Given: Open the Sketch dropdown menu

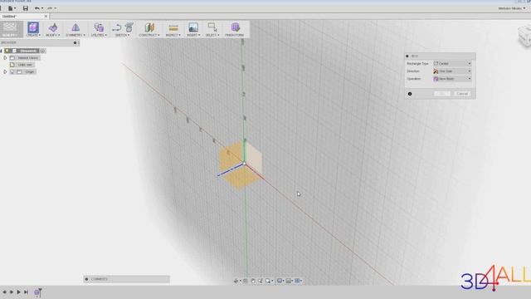Looking at the screenshot, I should point(122,35).
